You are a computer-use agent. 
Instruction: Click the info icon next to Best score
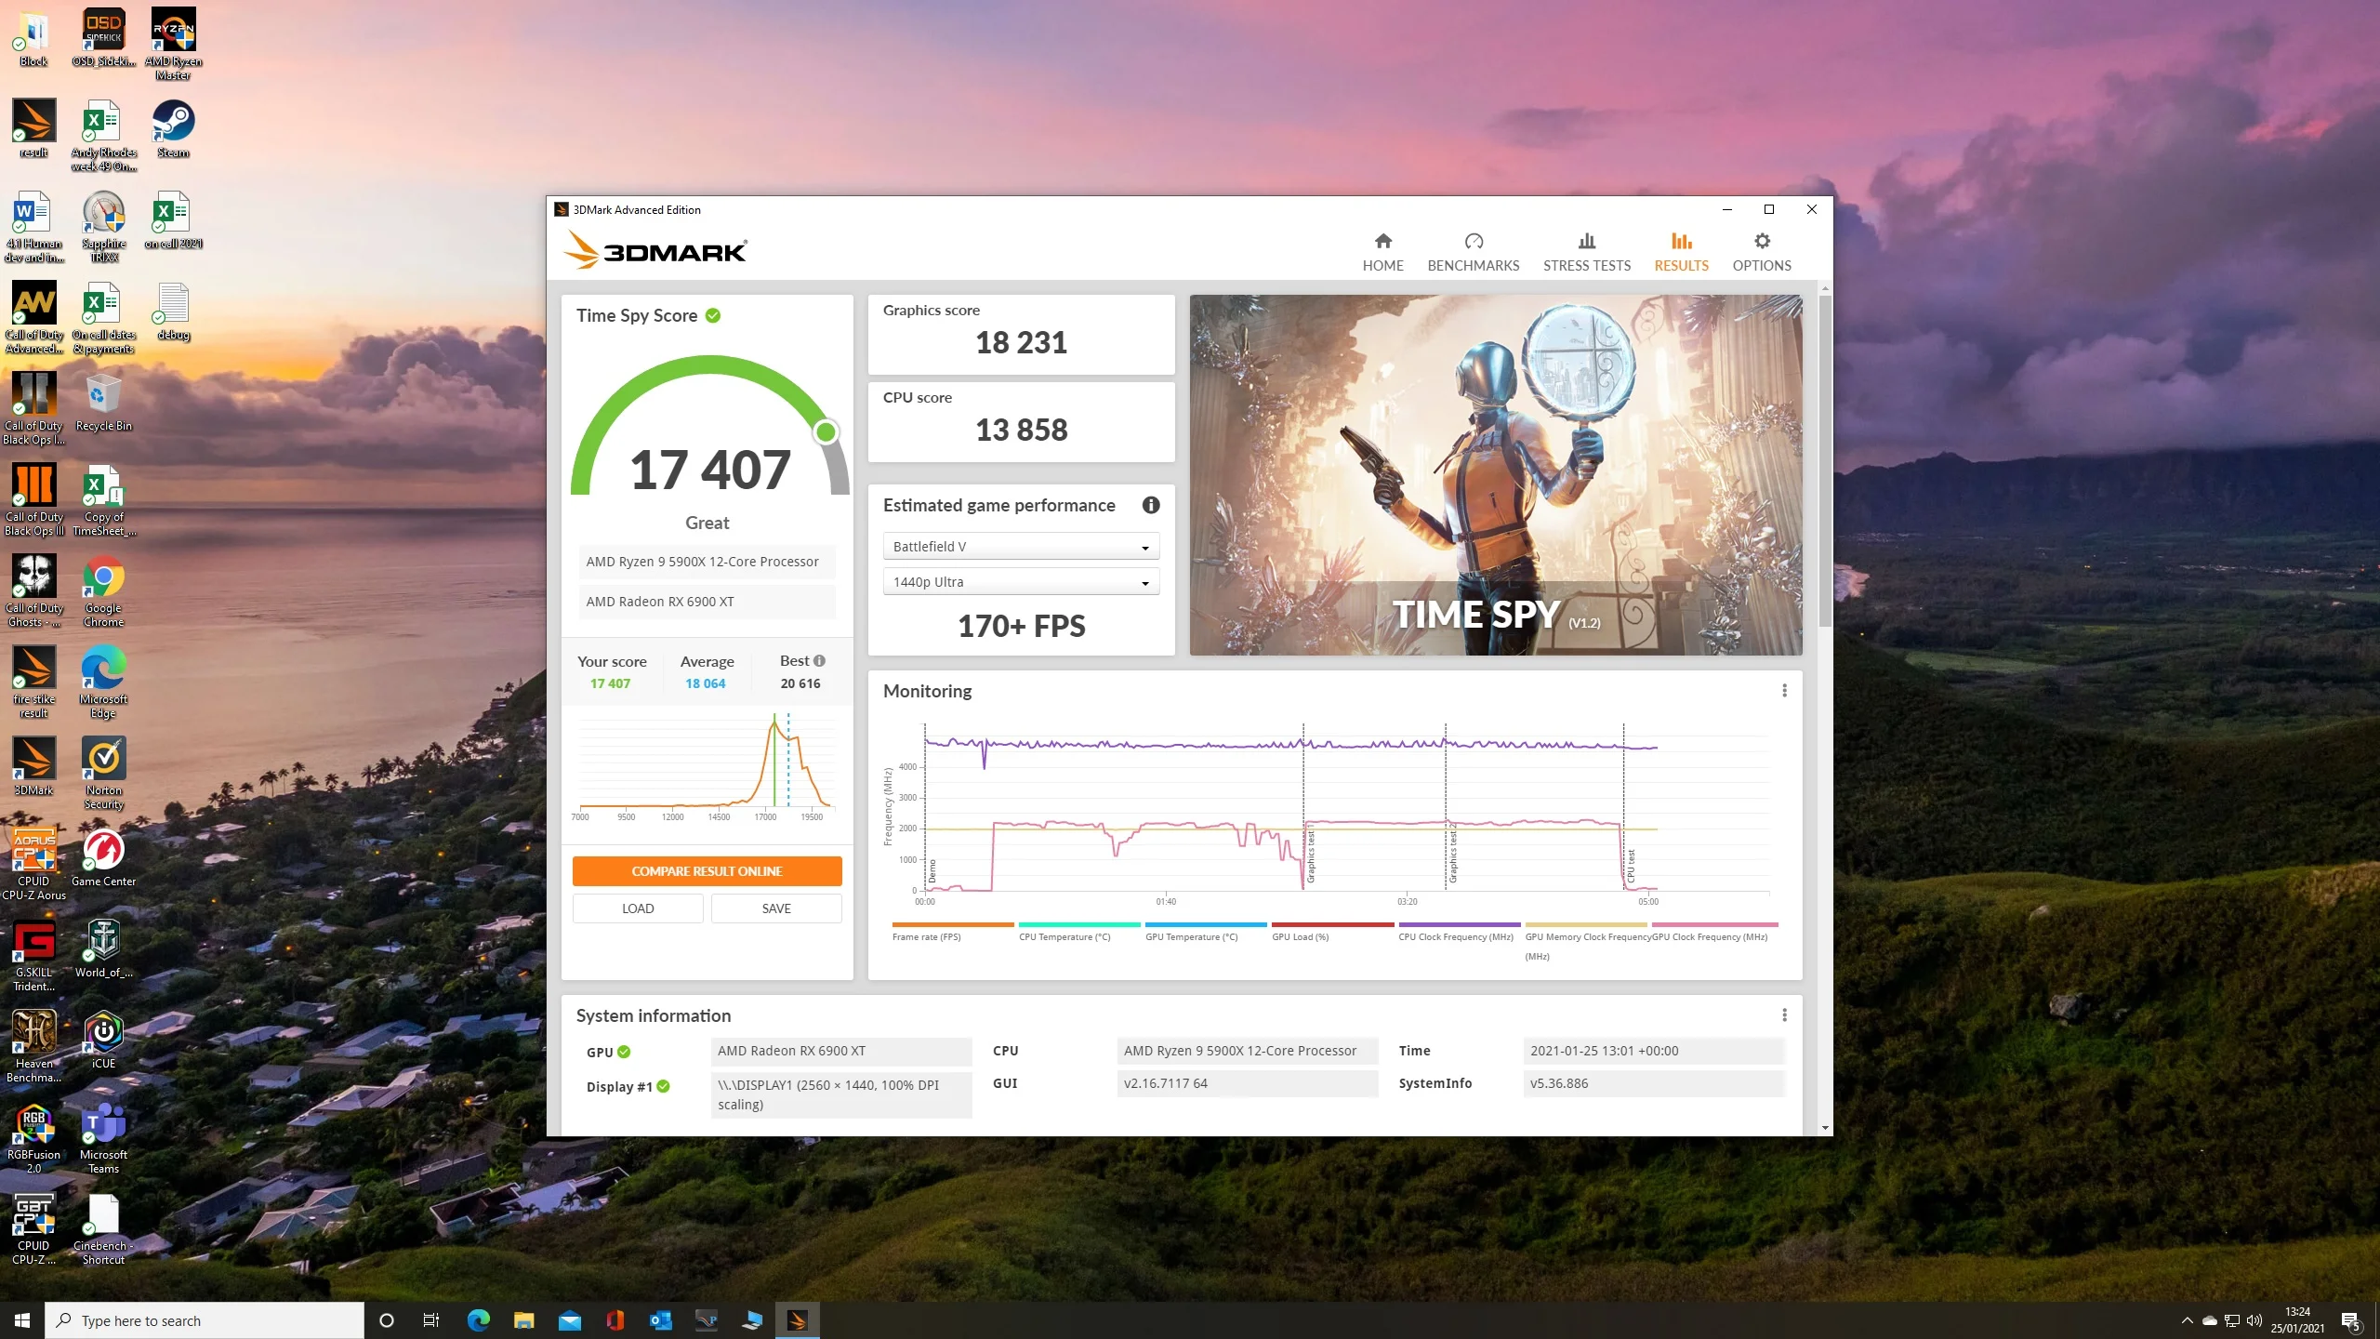coord(819,661)
